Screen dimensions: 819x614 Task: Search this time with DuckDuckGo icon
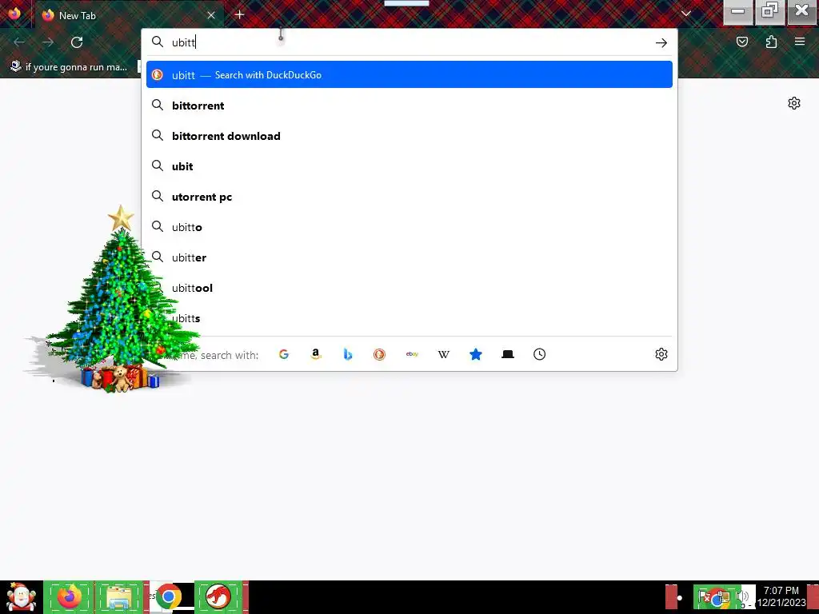click(380, 354)
